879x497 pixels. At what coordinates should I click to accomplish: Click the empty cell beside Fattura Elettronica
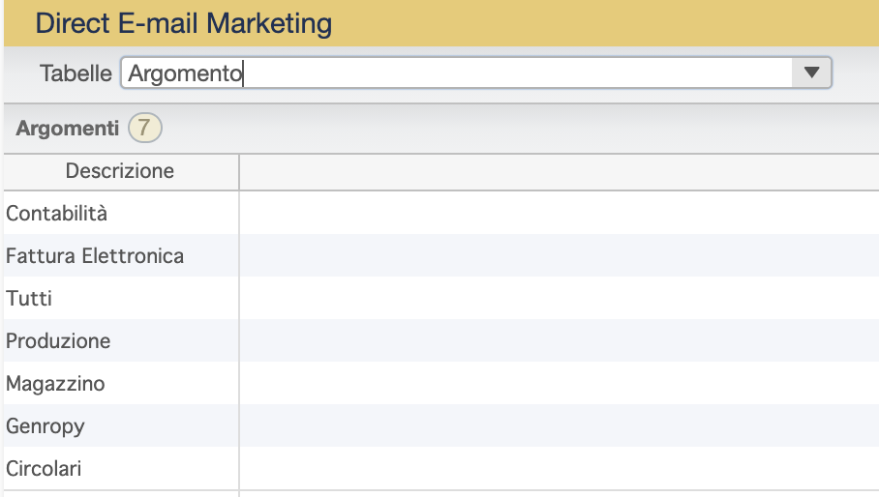(x=559, y=256)
